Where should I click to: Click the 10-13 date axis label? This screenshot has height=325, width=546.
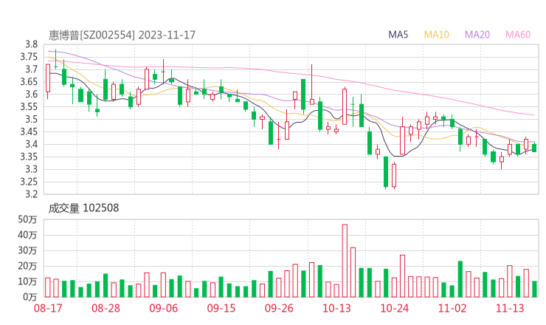coord(336,308)
